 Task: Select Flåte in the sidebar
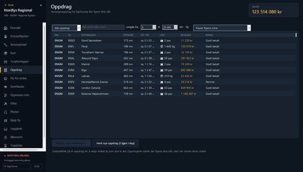point(21,104)
